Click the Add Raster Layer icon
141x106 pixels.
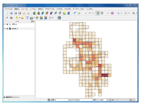39,13
